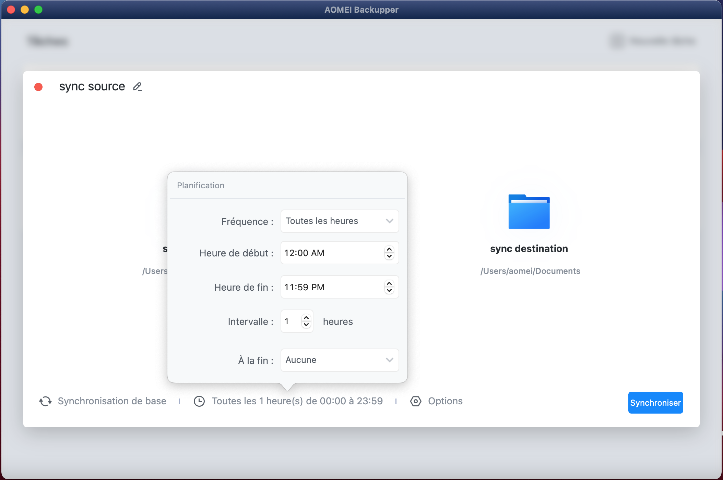Viewport: 723px width, 480px height.
Task: Click the /Users/aomei/Documents destination path
Action: pos(530,271)
